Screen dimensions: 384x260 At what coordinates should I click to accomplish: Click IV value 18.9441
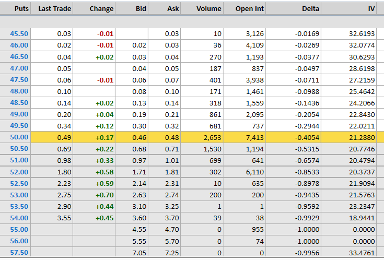(x=362, y=218)
